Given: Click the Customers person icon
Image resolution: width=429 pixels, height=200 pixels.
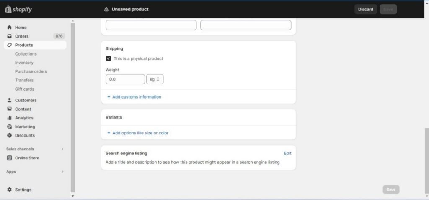Looking at the screenshot, I should click(x=9, y=100).
